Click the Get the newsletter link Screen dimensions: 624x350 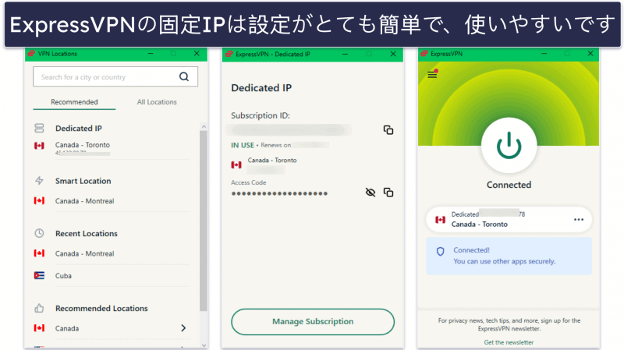coord(509,342)
